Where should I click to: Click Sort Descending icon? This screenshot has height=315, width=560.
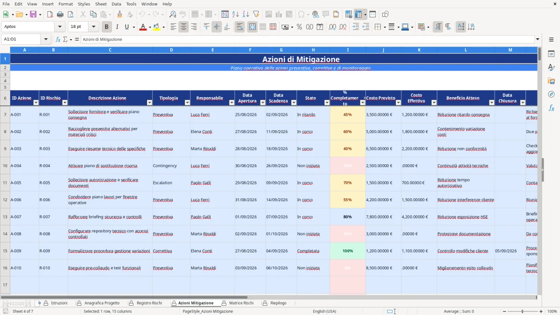coord(245,14)
